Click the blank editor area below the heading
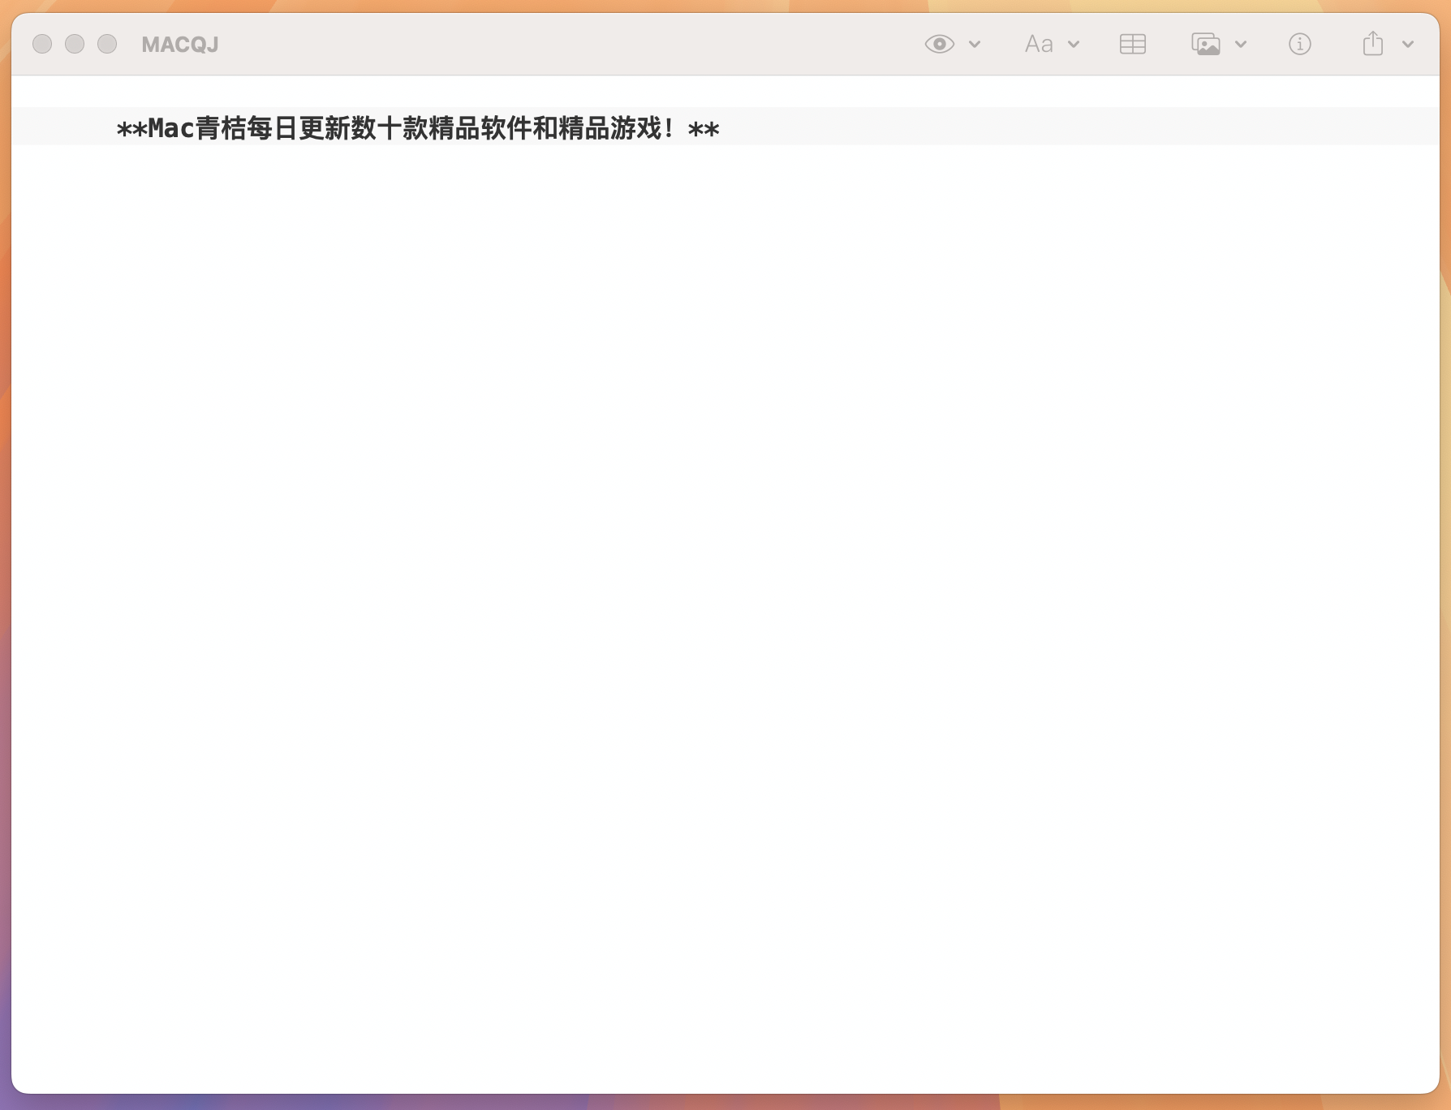1451x1110 pixels. (722, 568)
